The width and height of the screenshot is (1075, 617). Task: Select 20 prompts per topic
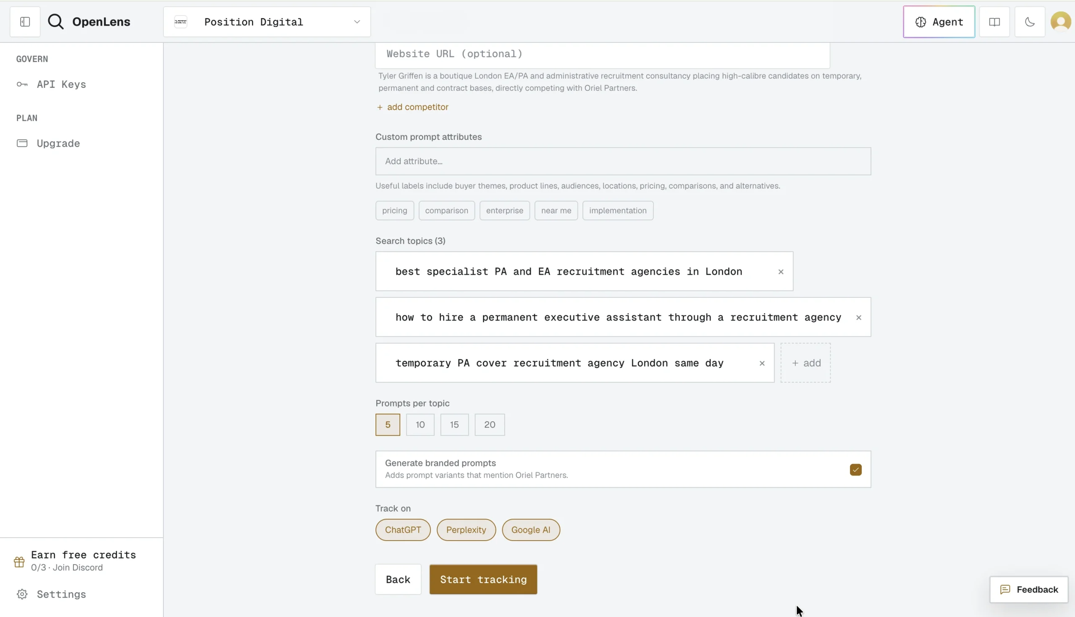pos(489,424)
